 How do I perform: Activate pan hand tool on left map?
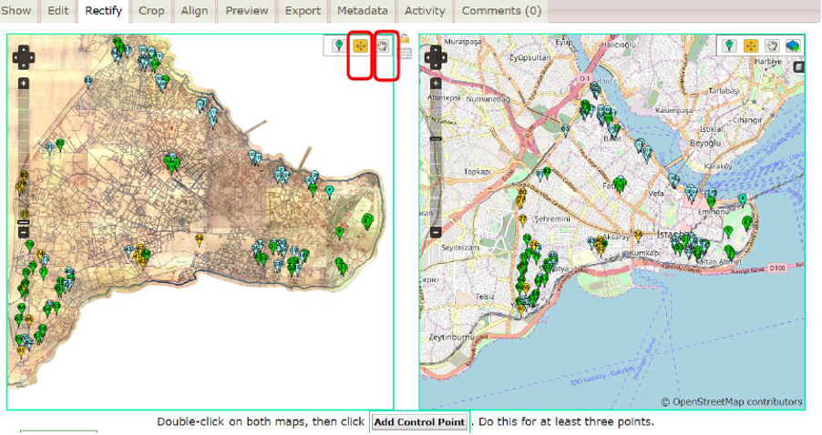point(384,46)
